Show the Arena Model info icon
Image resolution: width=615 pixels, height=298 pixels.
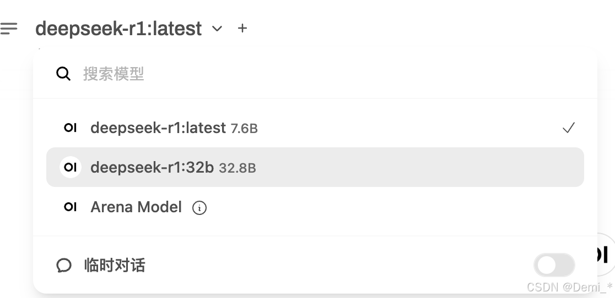[x=199, y=208]
